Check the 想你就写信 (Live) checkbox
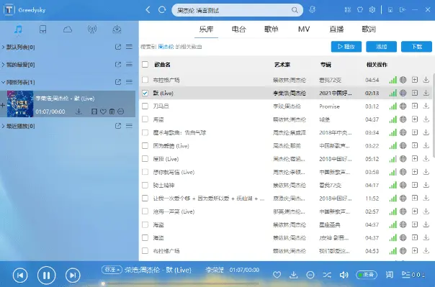Viewport: 435px width, 287px height. point(145,172)
